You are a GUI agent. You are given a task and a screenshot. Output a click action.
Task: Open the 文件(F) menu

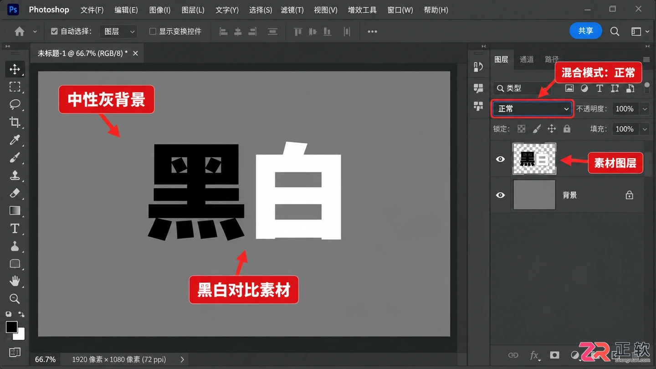tap(92, 10)
